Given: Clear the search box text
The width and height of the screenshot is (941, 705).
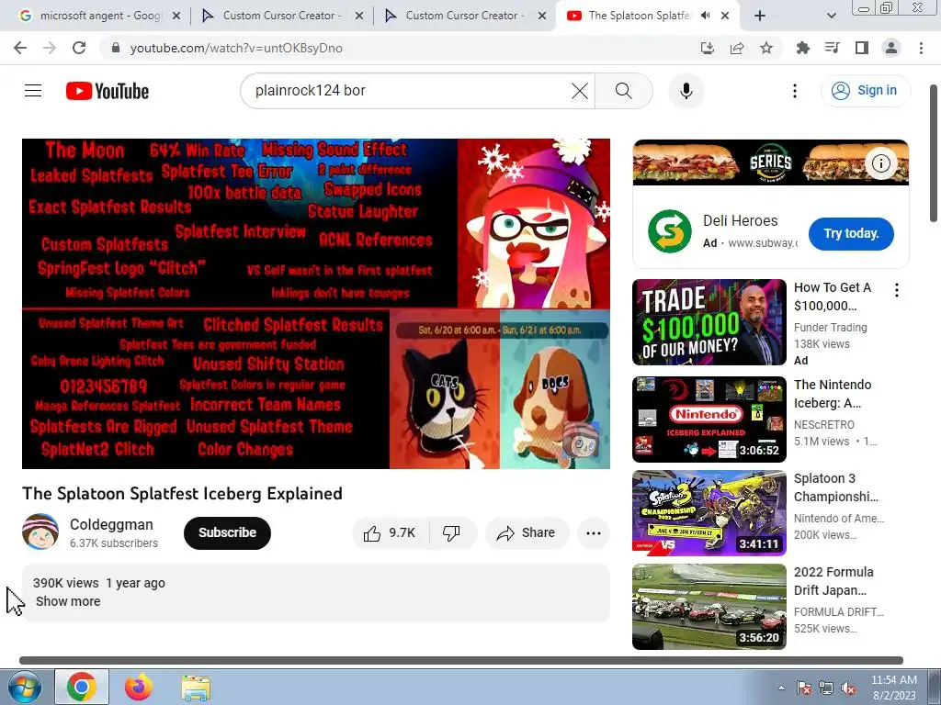Looking at the screenshot, I should coord(579,91).
